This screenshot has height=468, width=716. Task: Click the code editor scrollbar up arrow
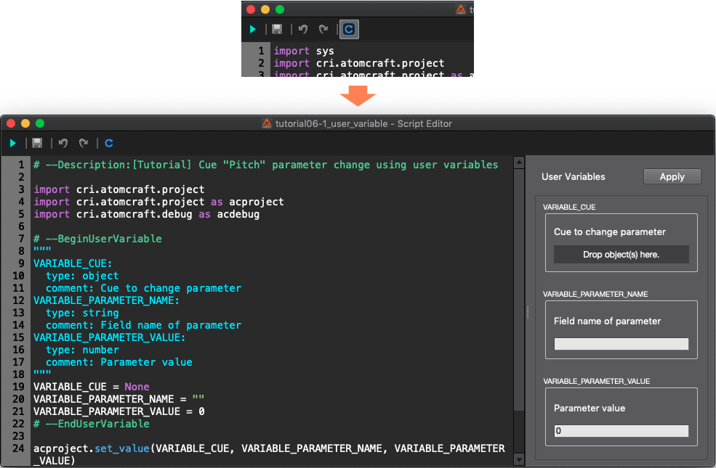click(519, 161)
